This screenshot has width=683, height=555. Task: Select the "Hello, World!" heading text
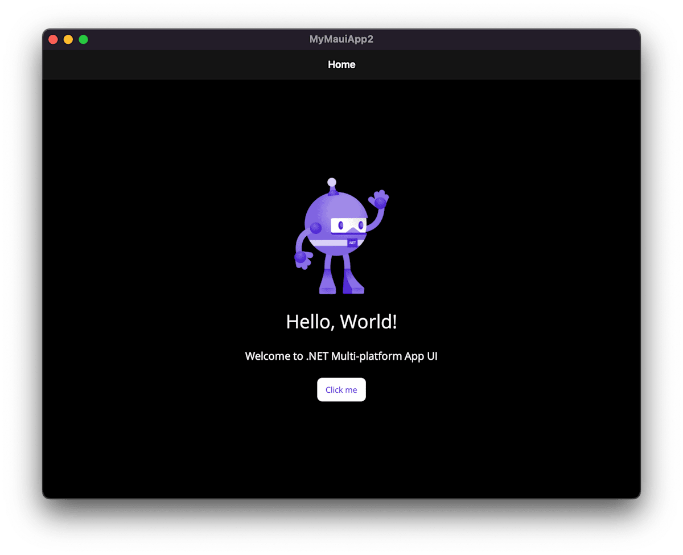341,322
